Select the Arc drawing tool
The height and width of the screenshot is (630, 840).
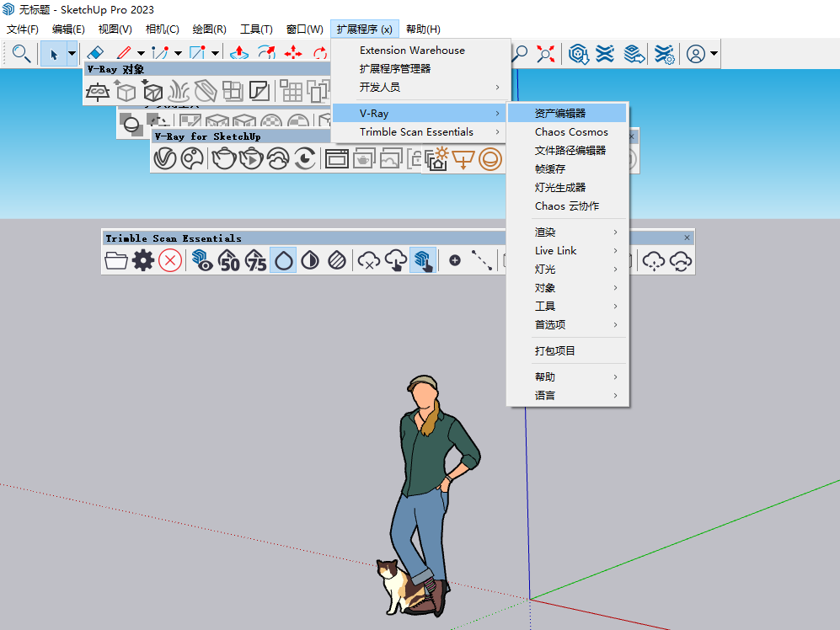[x=160, y=53]
